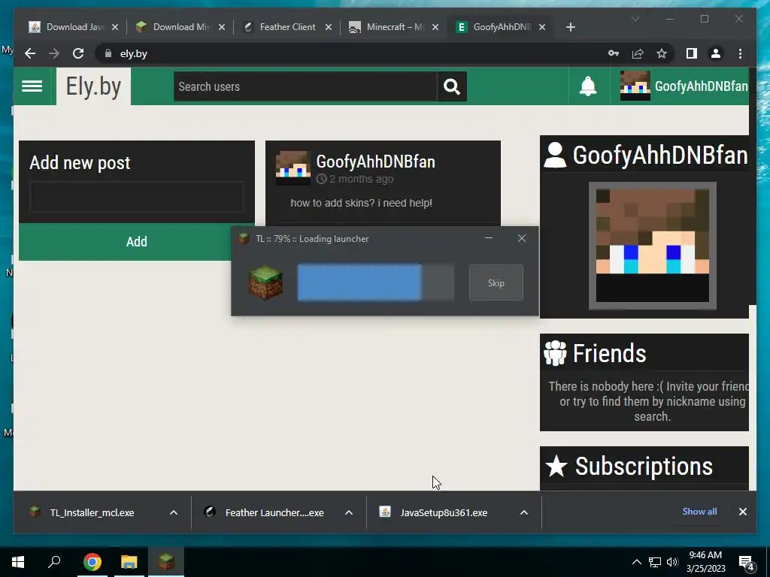
Task: Open Windows taskbar search
Action: pos(54,562)
